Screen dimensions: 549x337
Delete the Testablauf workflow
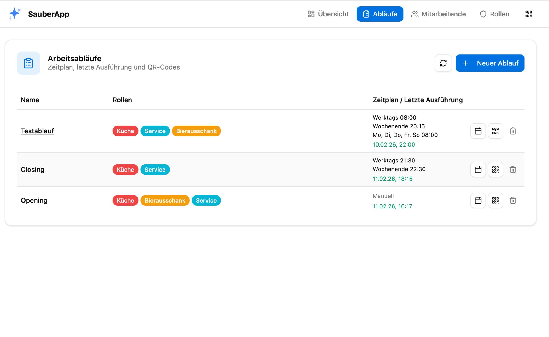(512, 131)
